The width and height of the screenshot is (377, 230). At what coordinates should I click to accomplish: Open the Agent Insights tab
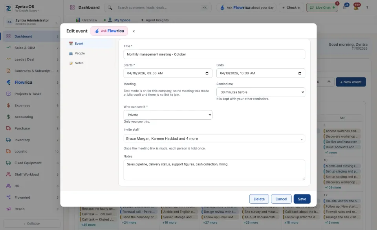pyautogui.click(x=155, y=20)
